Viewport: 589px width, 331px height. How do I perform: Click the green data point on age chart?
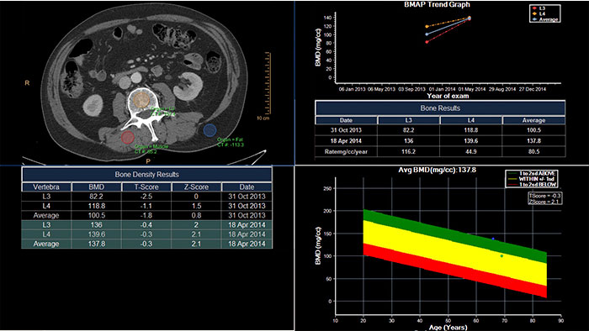click(x=501, y=256)
